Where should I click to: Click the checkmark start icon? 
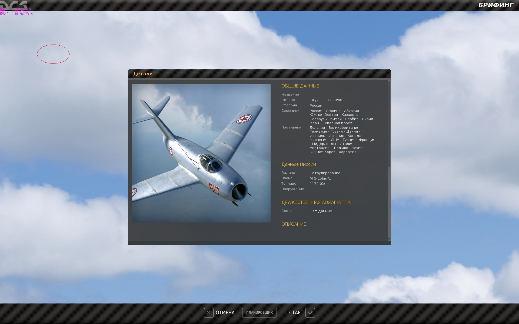click(x=310, y=313)
